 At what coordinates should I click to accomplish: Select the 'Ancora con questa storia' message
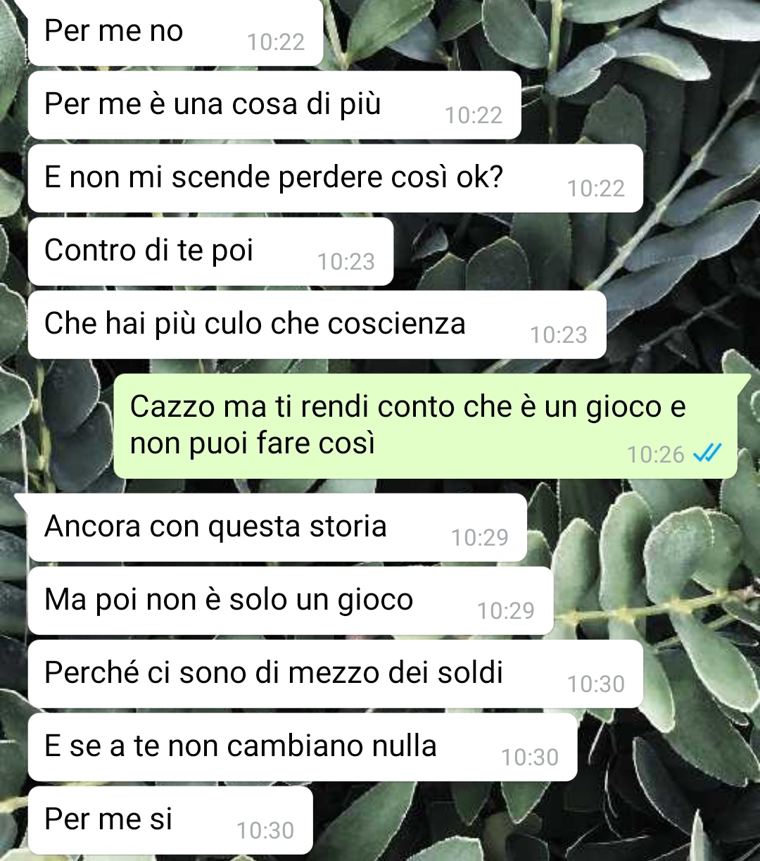coord(277,527)
